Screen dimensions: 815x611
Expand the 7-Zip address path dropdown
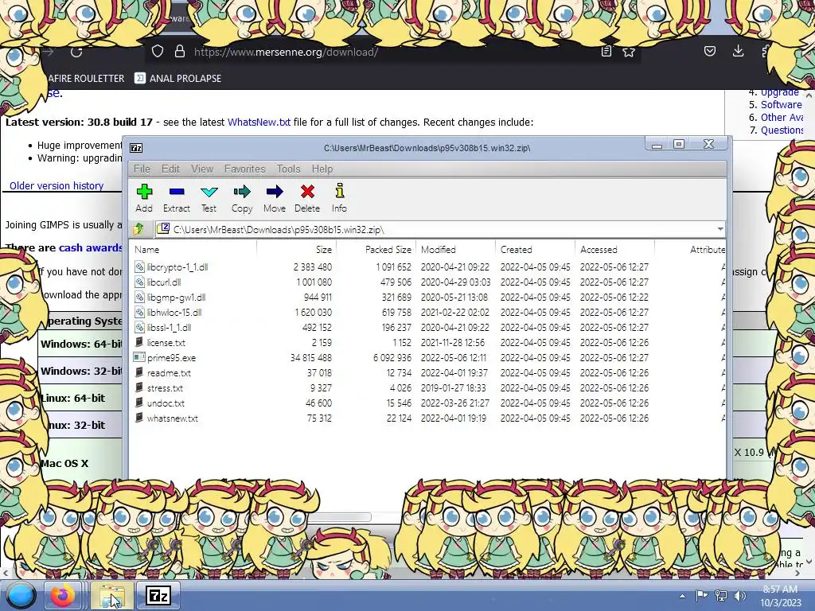click(x=719, y=229)
